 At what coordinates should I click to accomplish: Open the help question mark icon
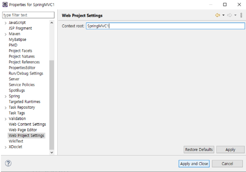(x=8, y=163)
